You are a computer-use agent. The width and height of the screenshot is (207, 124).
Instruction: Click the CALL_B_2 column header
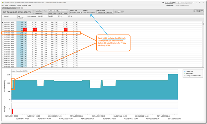[50, 16]
